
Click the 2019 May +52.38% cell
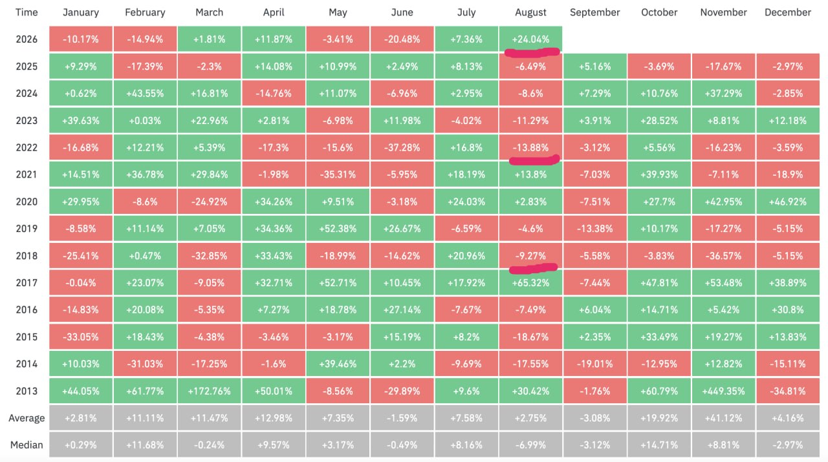point(338,228)
